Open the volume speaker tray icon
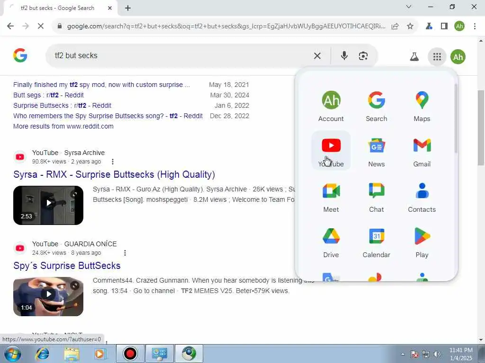485x363 pixels. point(437,354)
